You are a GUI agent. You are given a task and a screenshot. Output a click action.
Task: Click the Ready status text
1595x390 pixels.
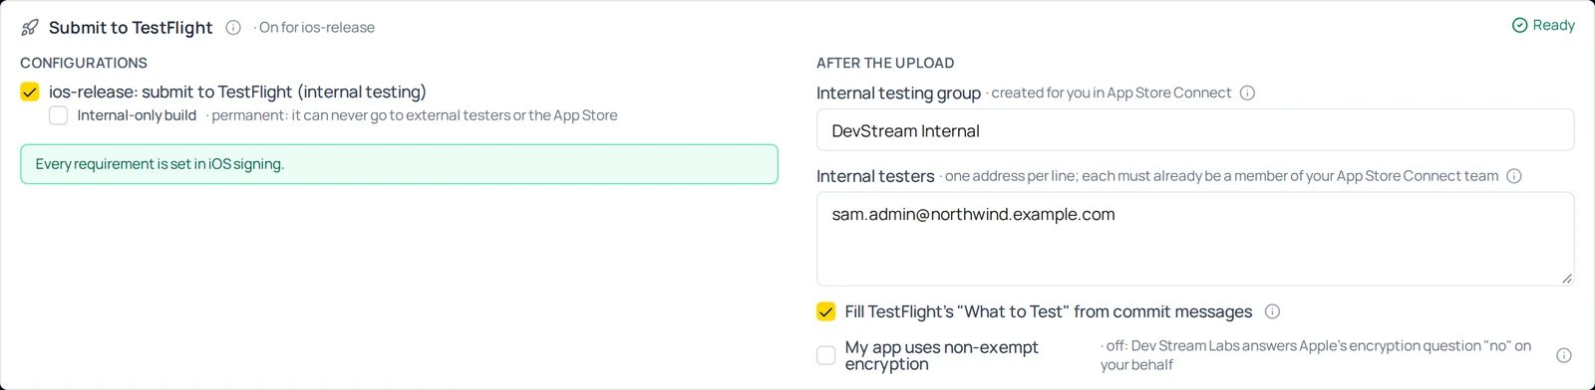(1553, 25)
